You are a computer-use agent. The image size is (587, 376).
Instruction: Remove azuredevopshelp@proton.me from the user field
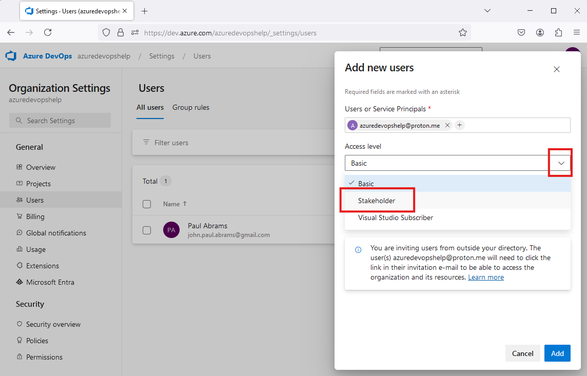447,125
